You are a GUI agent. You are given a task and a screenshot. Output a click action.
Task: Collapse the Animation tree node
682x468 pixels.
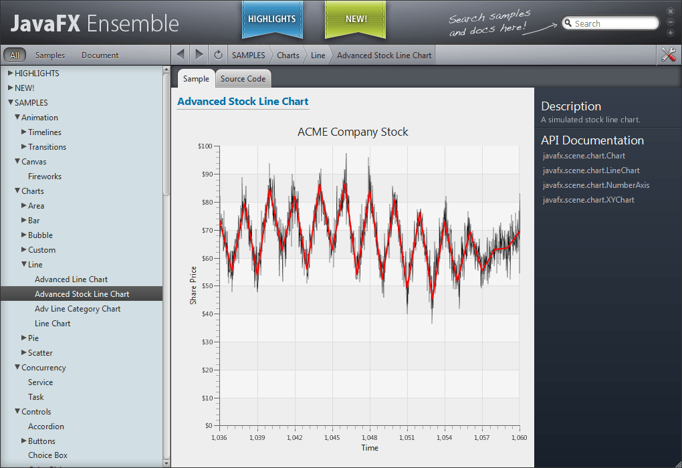pyautogui.click(x=17, y=117)
